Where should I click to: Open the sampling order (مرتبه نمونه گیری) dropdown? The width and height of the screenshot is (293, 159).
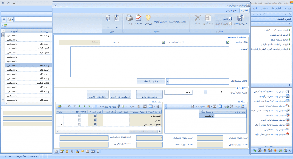(205, 92)
